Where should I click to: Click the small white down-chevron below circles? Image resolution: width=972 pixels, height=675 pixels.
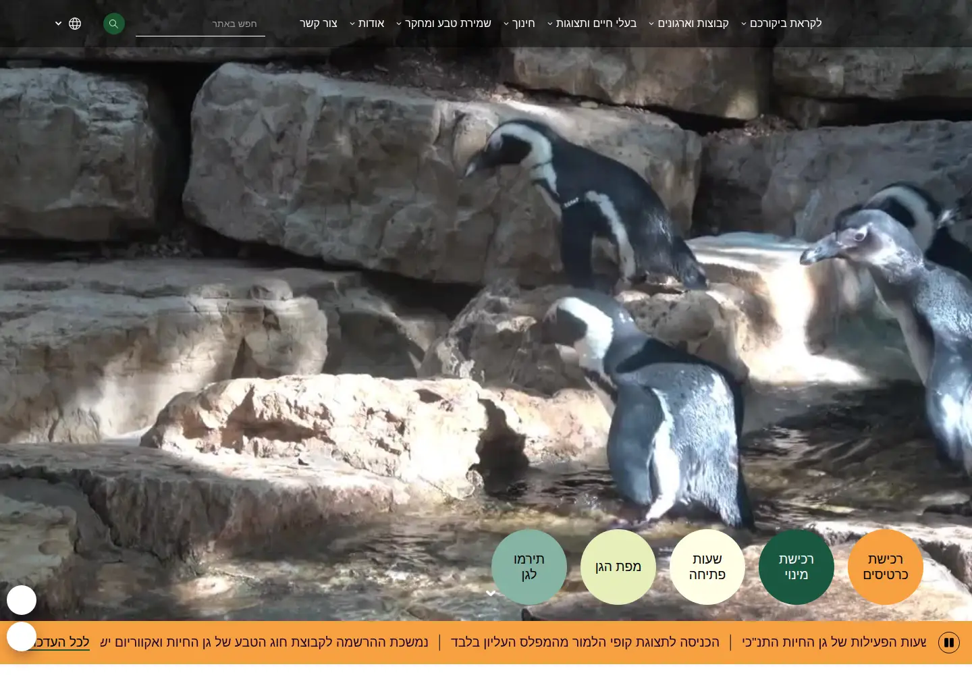click(491, 593)
